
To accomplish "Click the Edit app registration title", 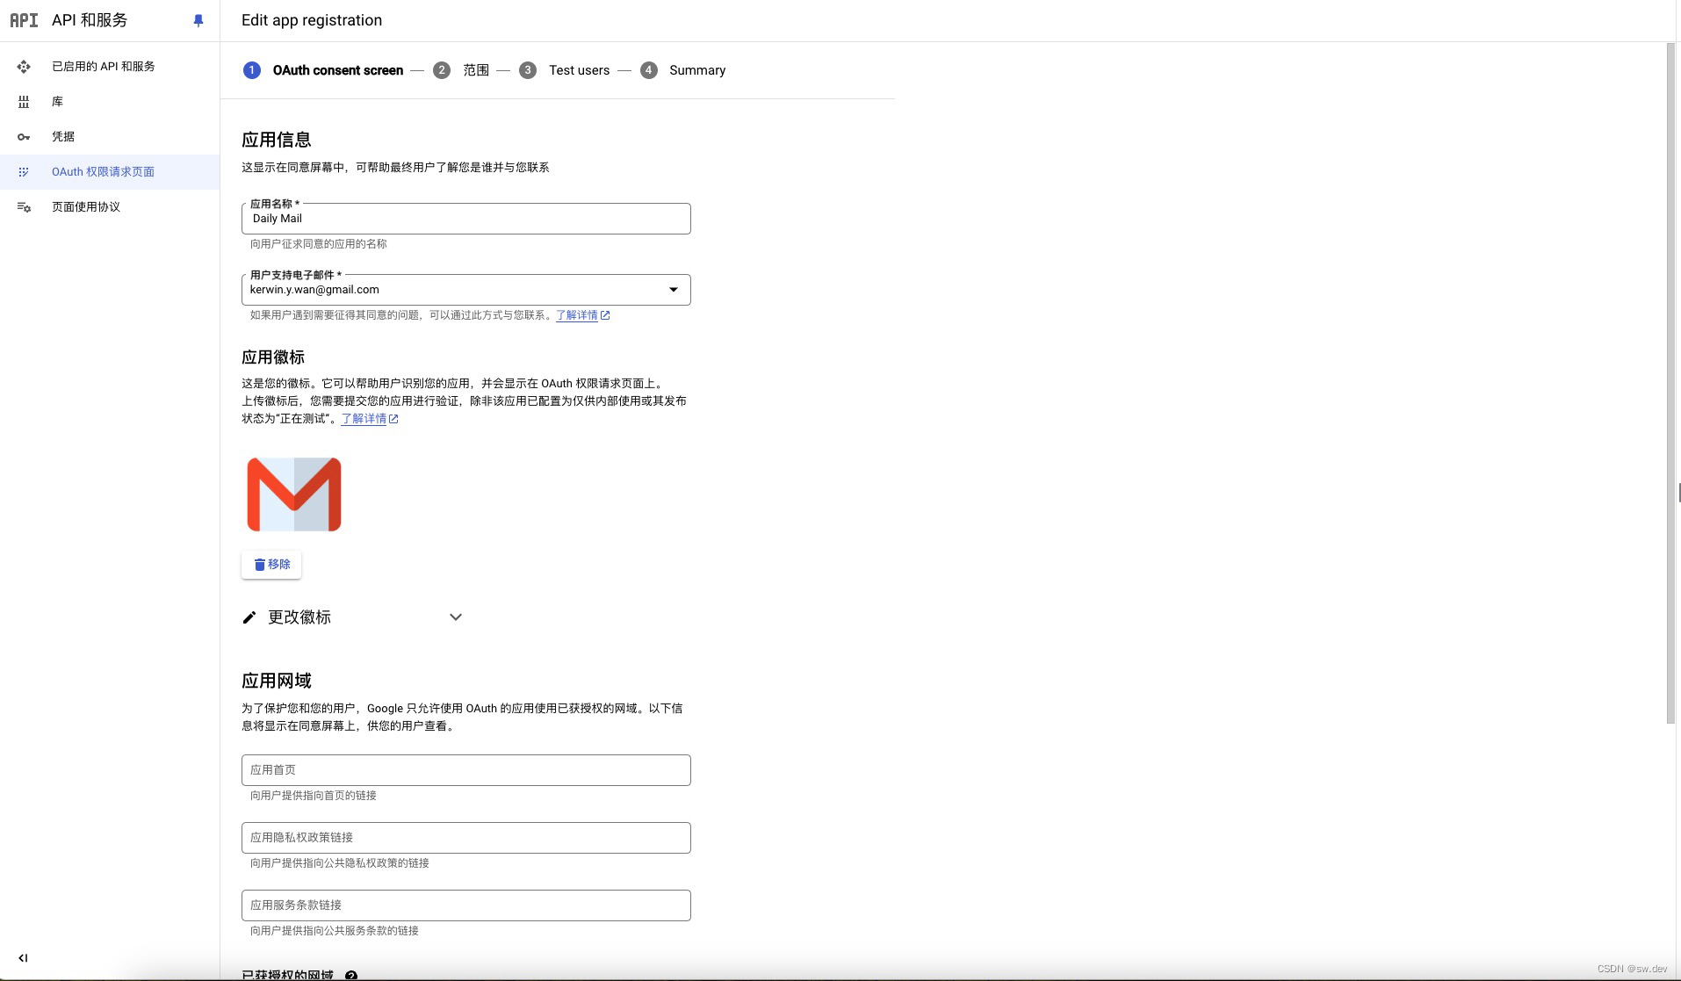I will pos(312,20).
